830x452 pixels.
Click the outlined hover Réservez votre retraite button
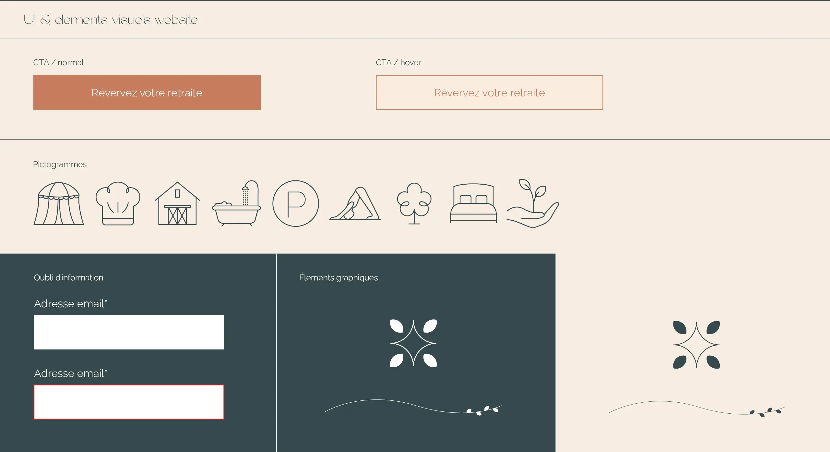click(489, 92)
